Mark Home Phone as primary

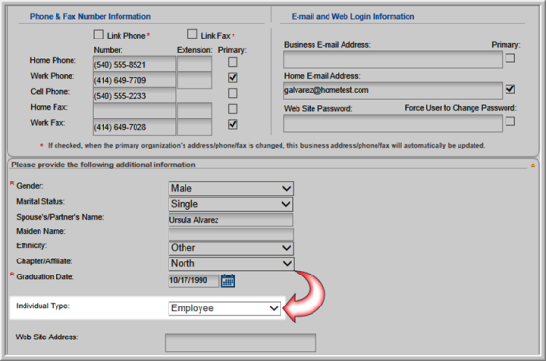click(x=233, y=62)
